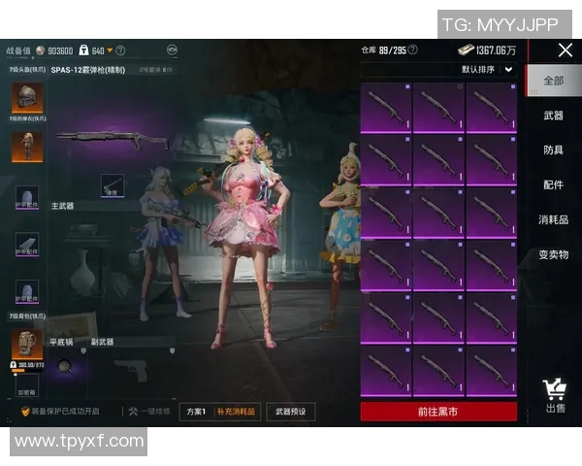
Task: Toggle the selection corner on first warehouse item
Action: [460, 87]
